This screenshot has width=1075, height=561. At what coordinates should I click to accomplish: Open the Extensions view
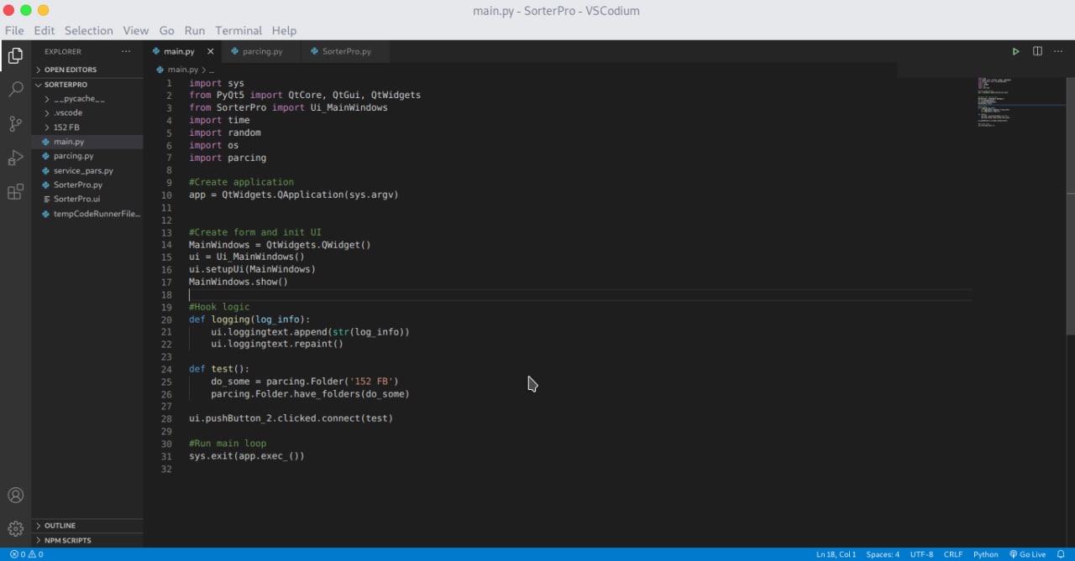pos(15,193)
